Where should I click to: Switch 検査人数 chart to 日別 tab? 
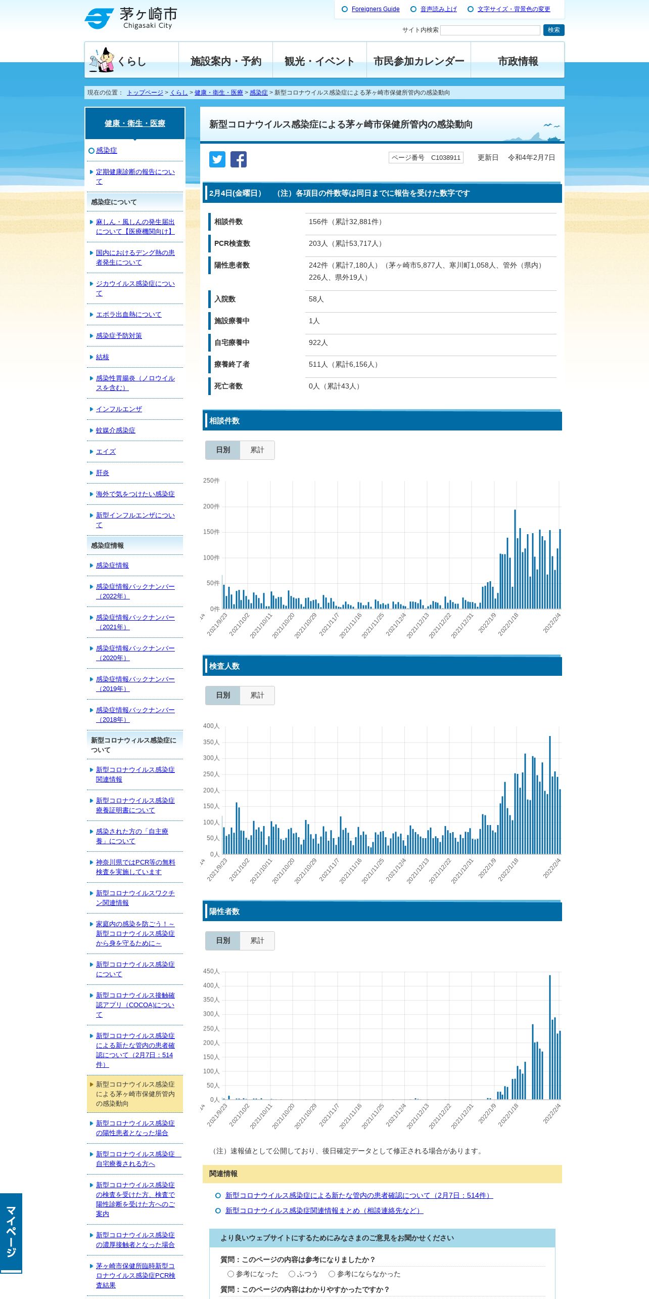click(x=222, y=695)
